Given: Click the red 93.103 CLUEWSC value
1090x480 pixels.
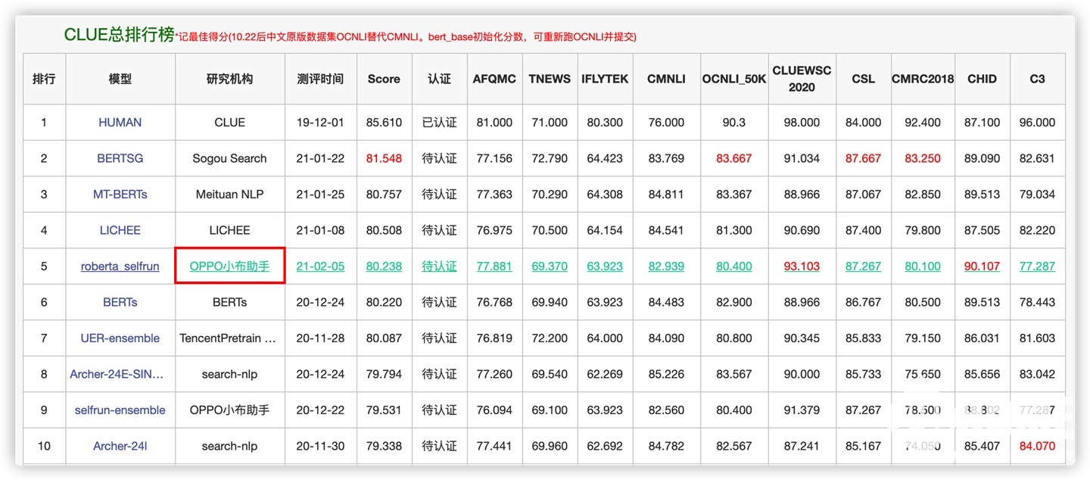Looking at the screenshot, I should pyautogui.click(x=802, y=266).
